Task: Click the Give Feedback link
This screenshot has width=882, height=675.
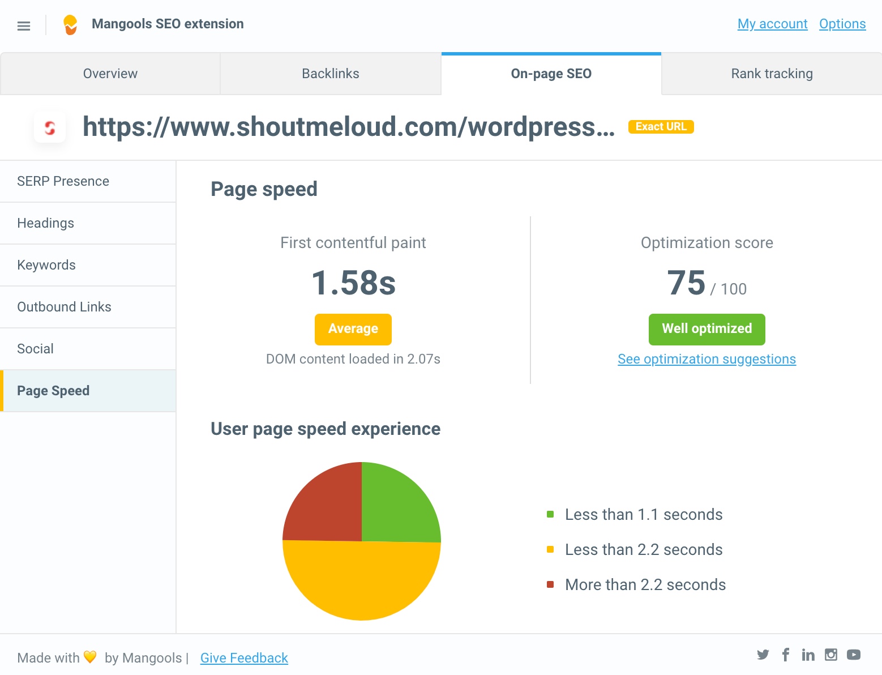Action: pyautogui.click(x=244, y=658)
